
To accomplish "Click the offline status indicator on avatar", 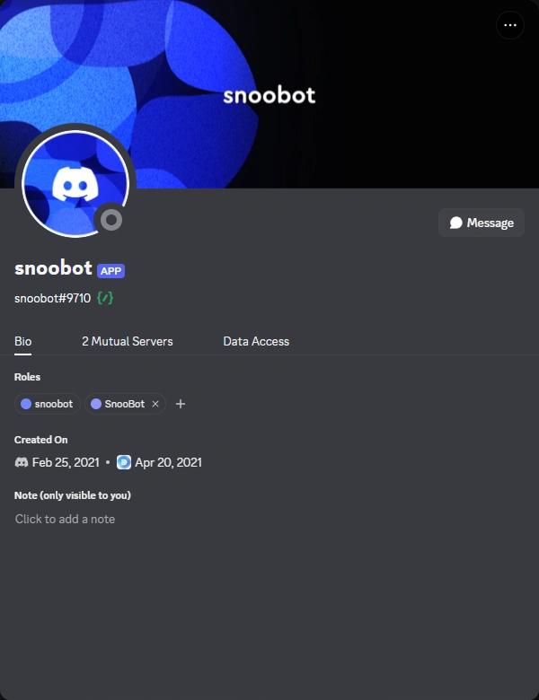I will coord(111,220).
